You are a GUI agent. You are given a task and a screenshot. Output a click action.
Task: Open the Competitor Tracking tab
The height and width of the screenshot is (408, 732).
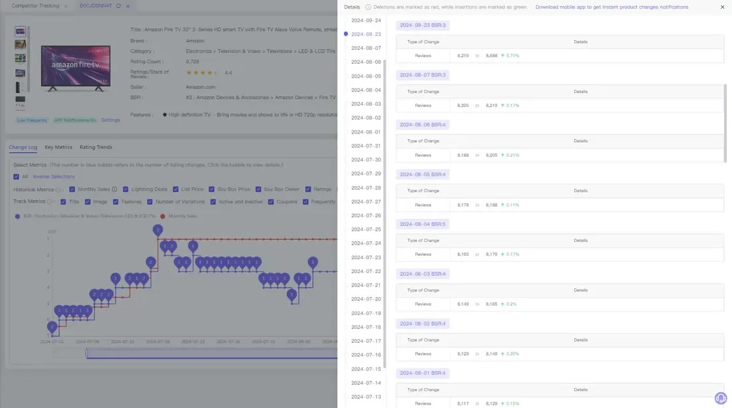pyautogui.click(x=35, y=6)
